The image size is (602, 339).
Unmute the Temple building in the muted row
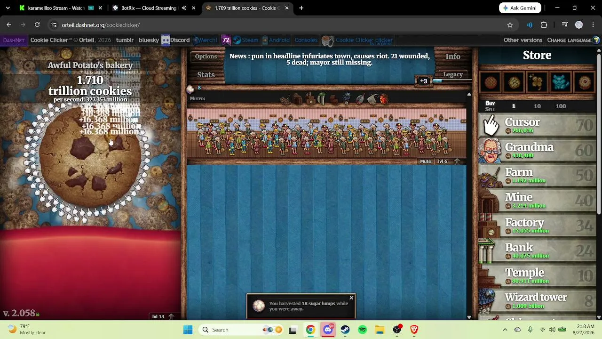coord(334,99)
